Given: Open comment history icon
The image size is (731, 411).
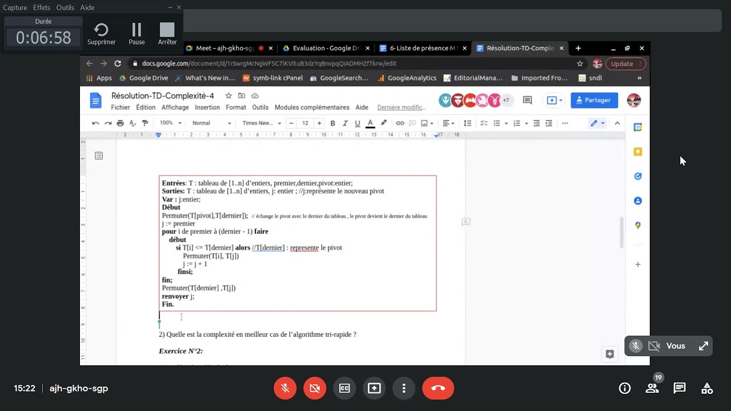Looking at the screenshot, I should pos(527,100).
